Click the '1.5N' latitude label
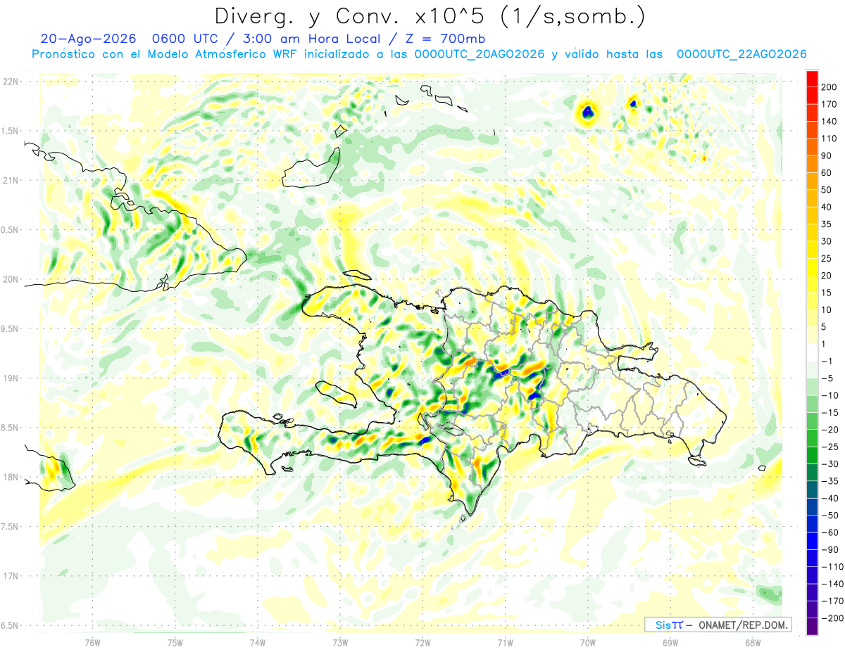This screenshot has height=652, width=845. click(9, 131)
